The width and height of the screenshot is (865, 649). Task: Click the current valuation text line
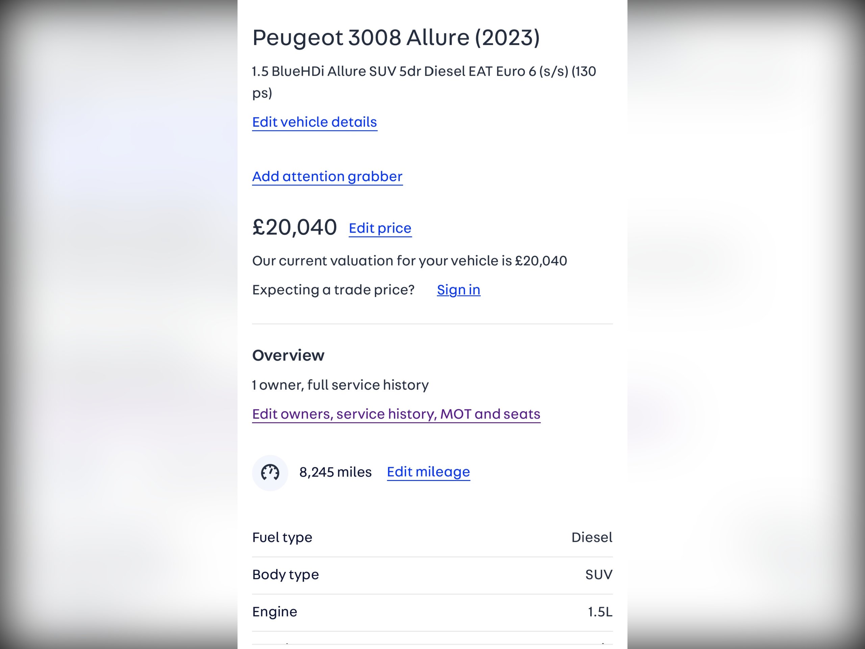[410, 261]
